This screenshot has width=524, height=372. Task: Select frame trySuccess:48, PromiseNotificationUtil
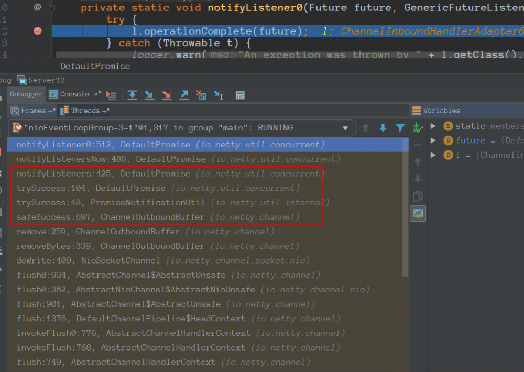coord(205,203)
